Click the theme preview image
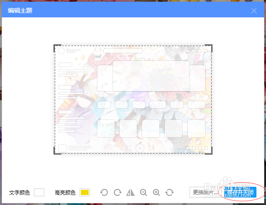Screen dimensions: 266x205 tap(133, 99)
